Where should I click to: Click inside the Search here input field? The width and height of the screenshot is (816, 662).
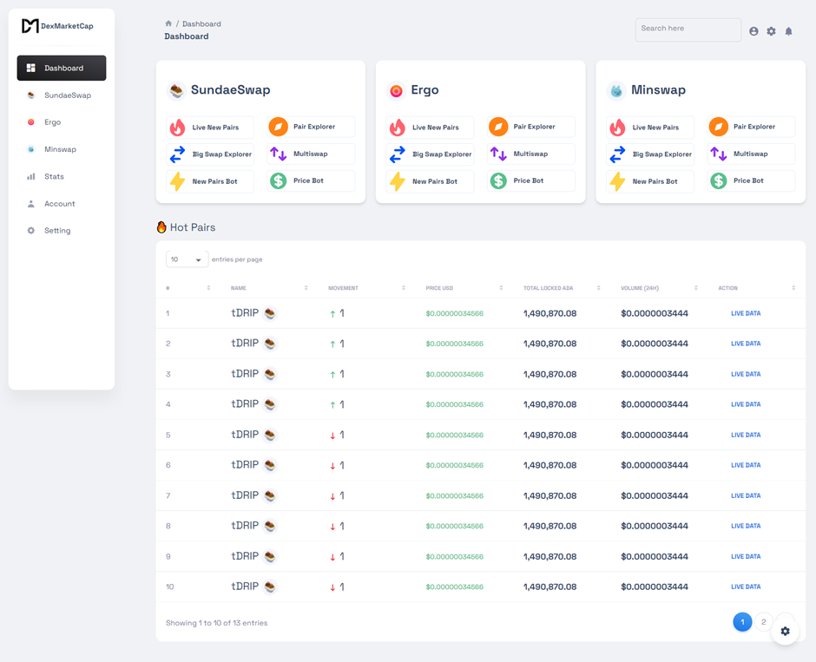click(x=688, y=29)
